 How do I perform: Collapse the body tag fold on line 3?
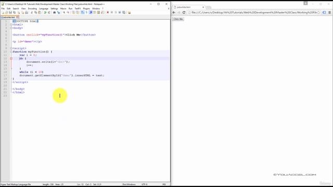coord(11,28)
